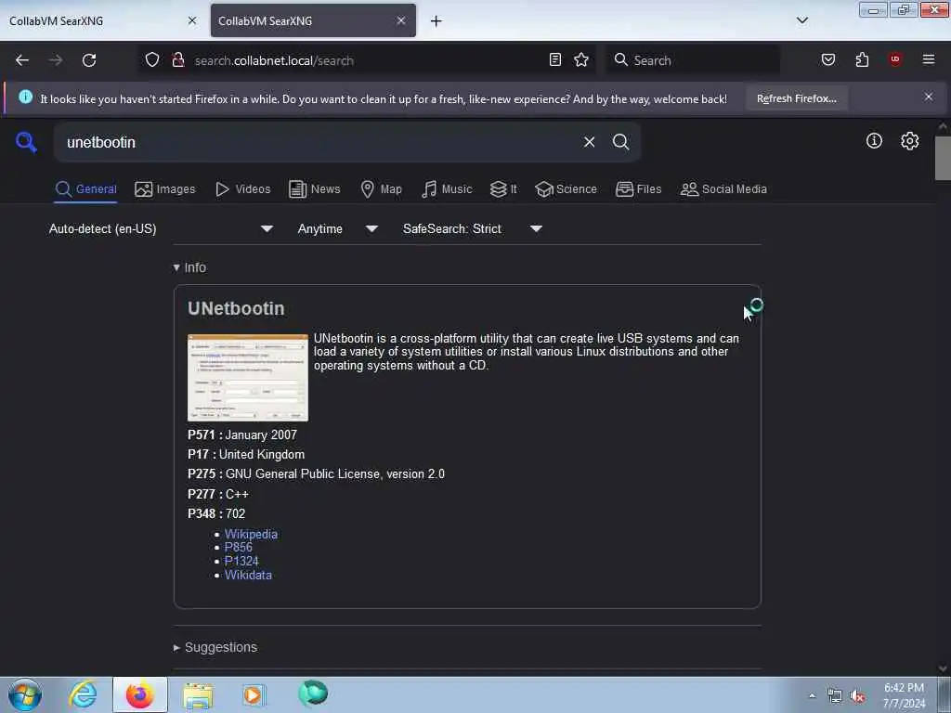Click the insecure connection padlock icon
The image size is (951, 713).
(178, 60)
